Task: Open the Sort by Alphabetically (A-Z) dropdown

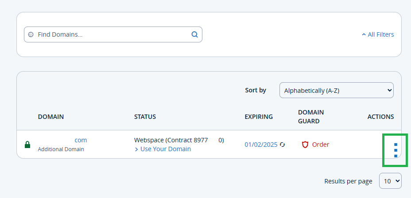Action: (337, 90)
